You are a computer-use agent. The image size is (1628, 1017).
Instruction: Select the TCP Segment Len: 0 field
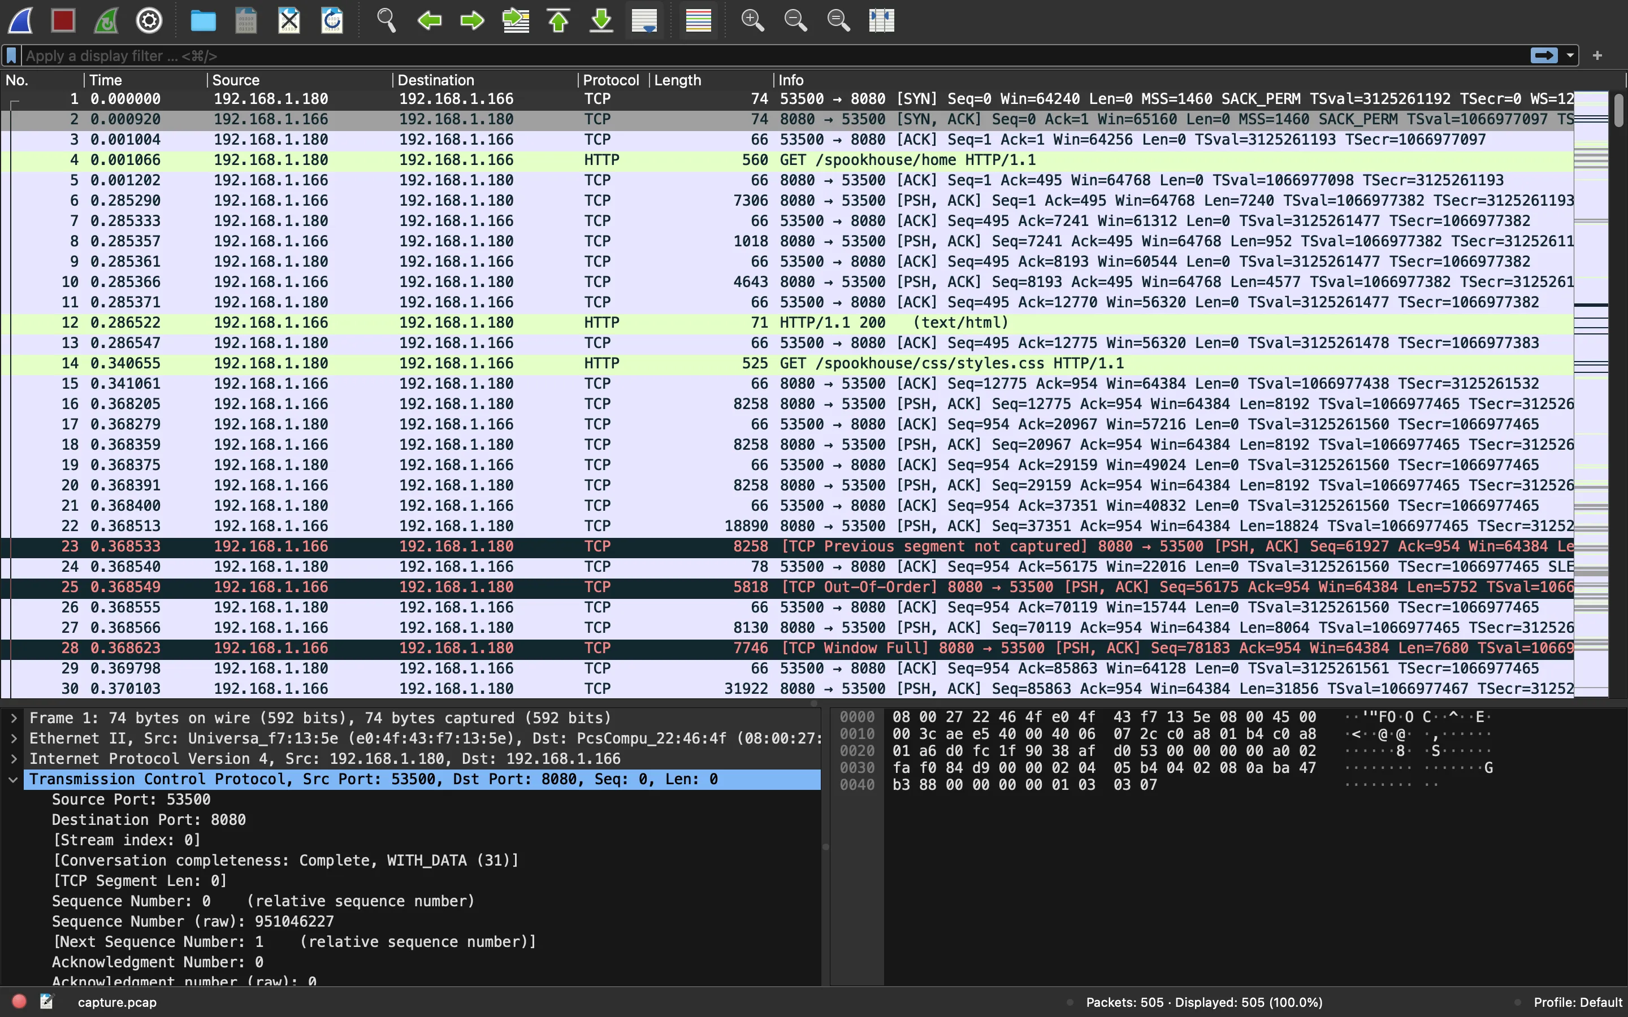click(x=140, y=881)
